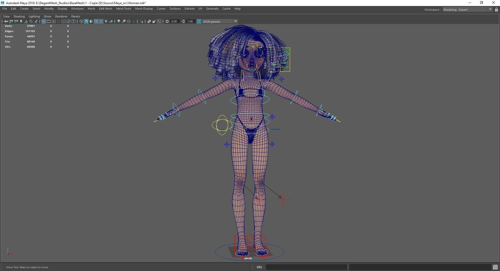Viewport: 500px width, 271px height.
Task: Open the Workspace Modeling - Expert dropdown
Action: 467,10
